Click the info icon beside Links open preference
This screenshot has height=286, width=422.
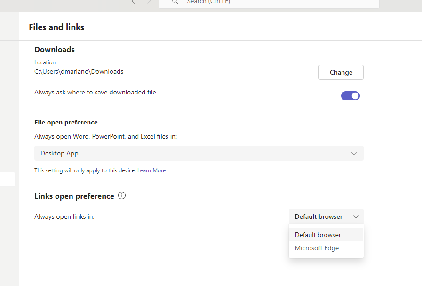(122, 196)
